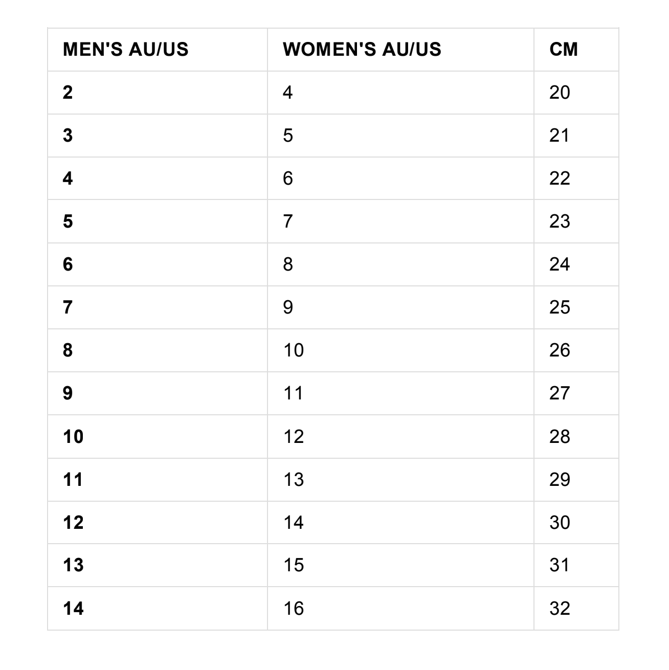Click the WOMEN'S AU/US column header
This screenshot has height=670, width=669.
[x=362, y=50]
